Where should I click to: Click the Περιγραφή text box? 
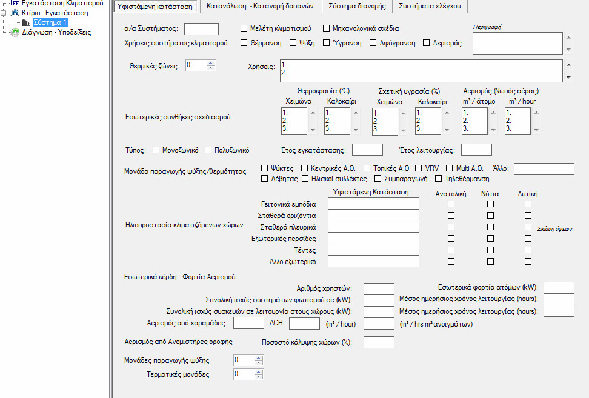[517, 43]
